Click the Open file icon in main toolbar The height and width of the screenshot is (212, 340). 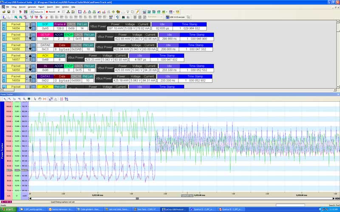(3, 12)
